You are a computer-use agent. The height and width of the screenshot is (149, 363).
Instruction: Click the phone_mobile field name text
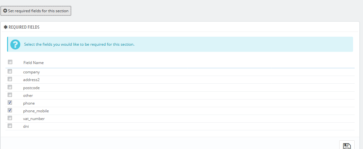coord(36,111)
